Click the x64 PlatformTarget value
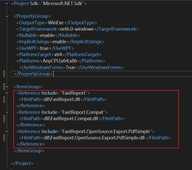The width and height of the screenshot is (192, 170). (58, 55)
